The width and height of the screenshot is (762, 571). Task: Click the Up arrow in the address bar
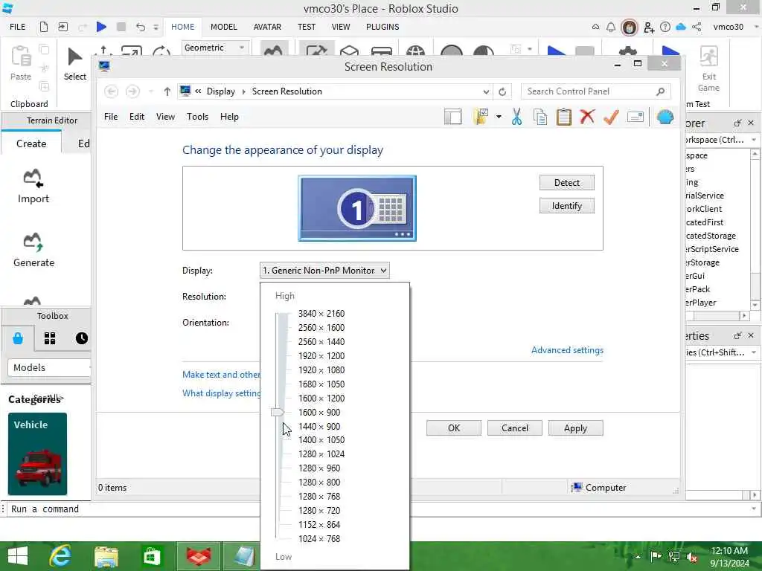coord(167,91)
